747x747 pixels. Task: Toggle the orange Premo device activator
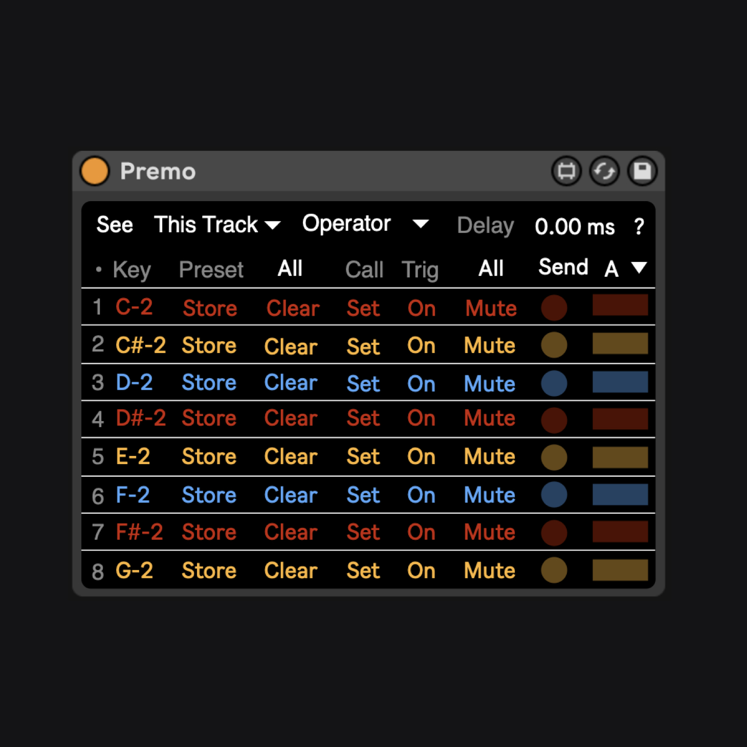(x=95, y=171)
